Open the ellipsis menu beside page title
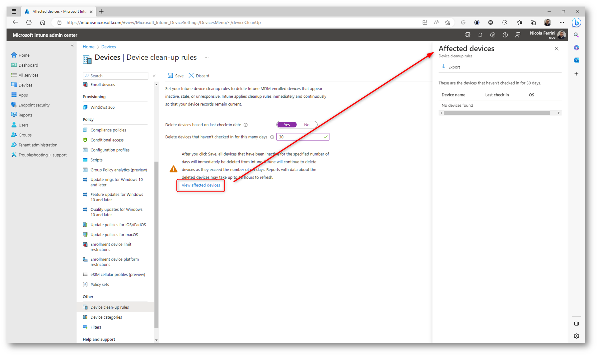Image resolution: width=598 pixels, height=356 pixels. click(207, 58)
